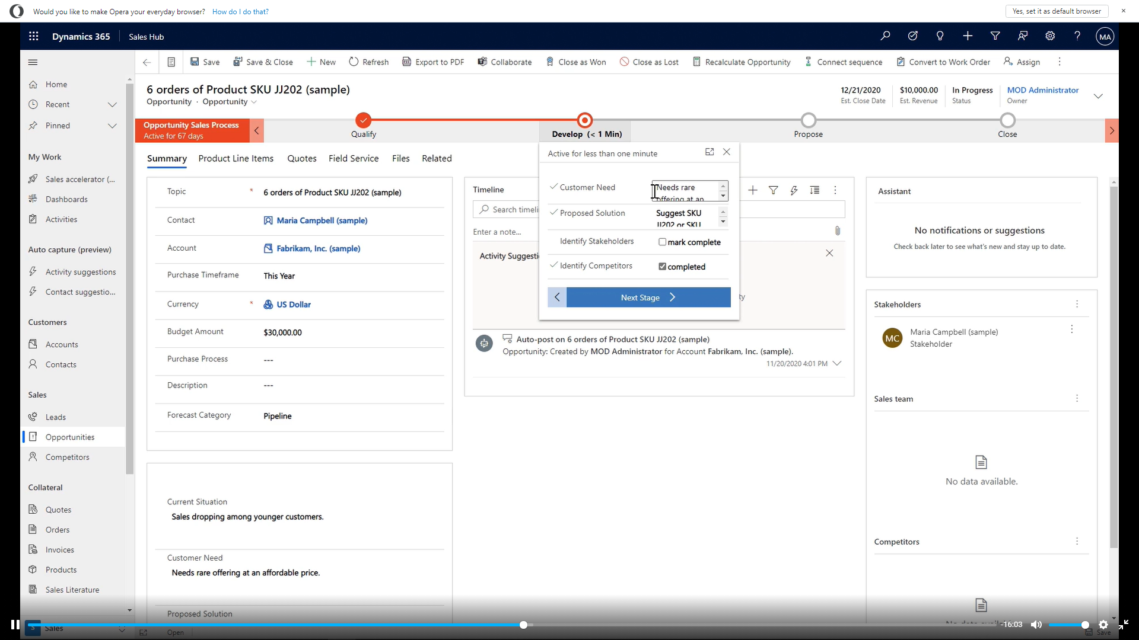Open the search magnifier in header
Screen dimensions: 1139x640
point(885,36)
